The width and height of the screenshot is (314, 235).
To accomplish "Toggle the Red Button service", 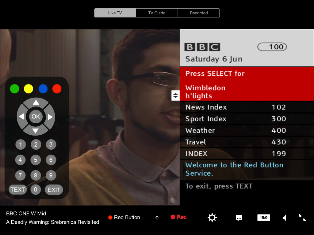I will pyautogui.click(x=124, y=218).
